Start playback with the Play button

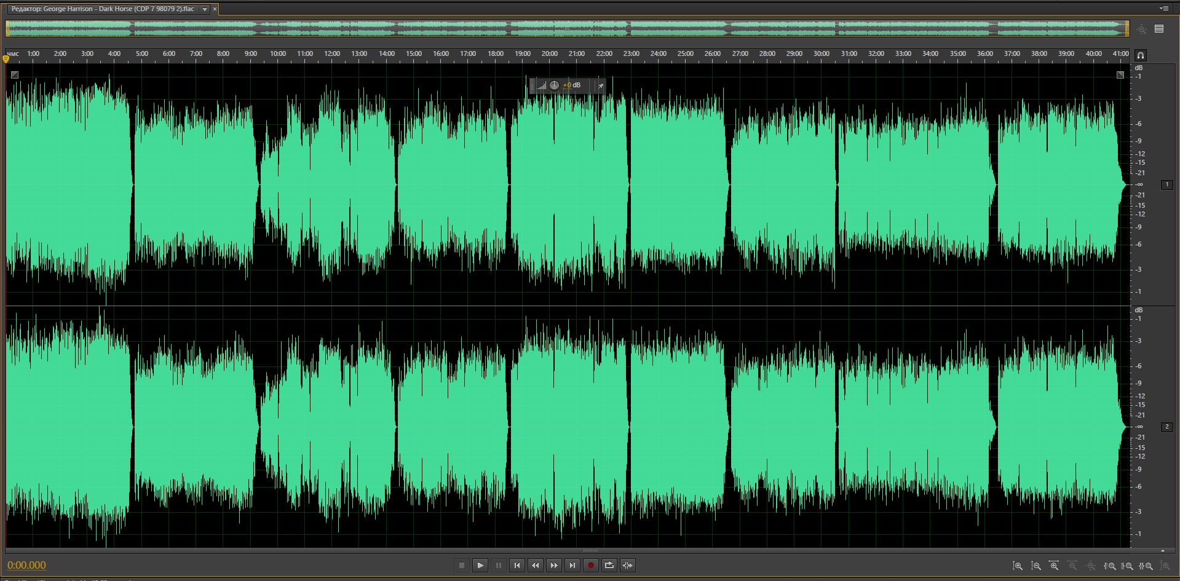click(x=480, y=566)
